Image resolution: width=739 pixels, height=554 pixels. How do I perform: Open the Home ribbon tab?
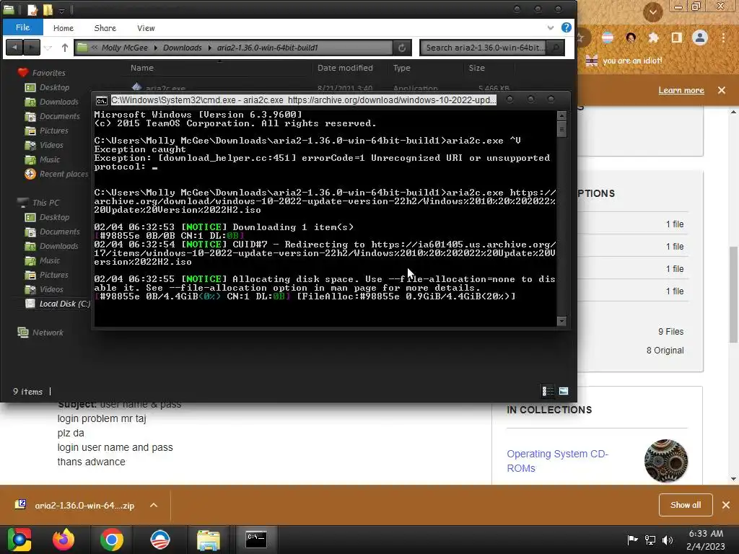[64, 28]
